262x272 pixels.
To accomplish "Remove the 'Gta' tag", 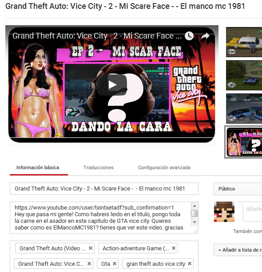I will click(x=115, y=264).
